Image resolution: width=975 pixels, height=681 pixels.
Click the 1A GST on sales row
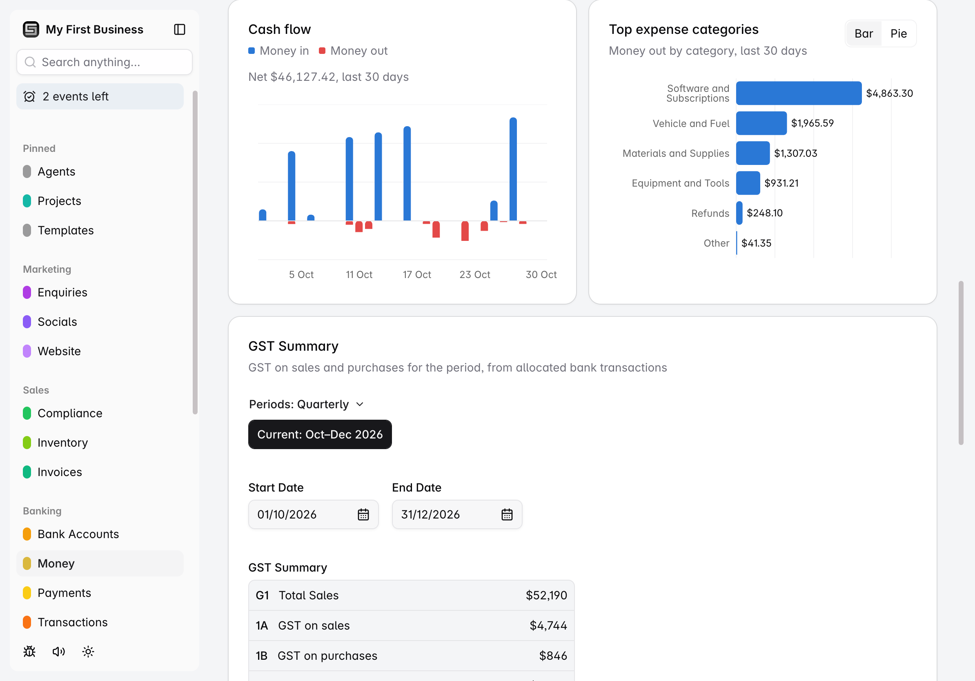(411, 625)
